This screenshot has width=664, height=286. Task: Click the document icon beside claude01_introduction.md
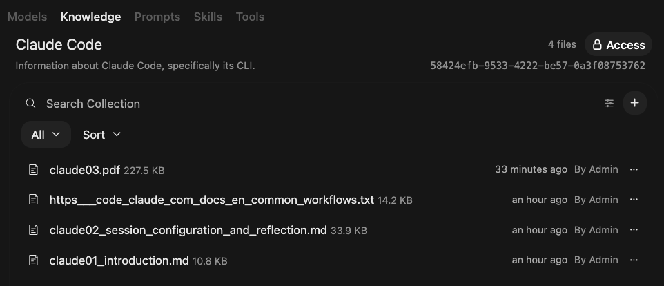tap(33, 260)
